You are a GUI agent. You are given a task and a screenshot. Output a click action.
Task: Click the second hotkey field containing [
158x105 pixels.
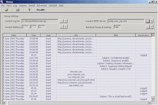33,27
